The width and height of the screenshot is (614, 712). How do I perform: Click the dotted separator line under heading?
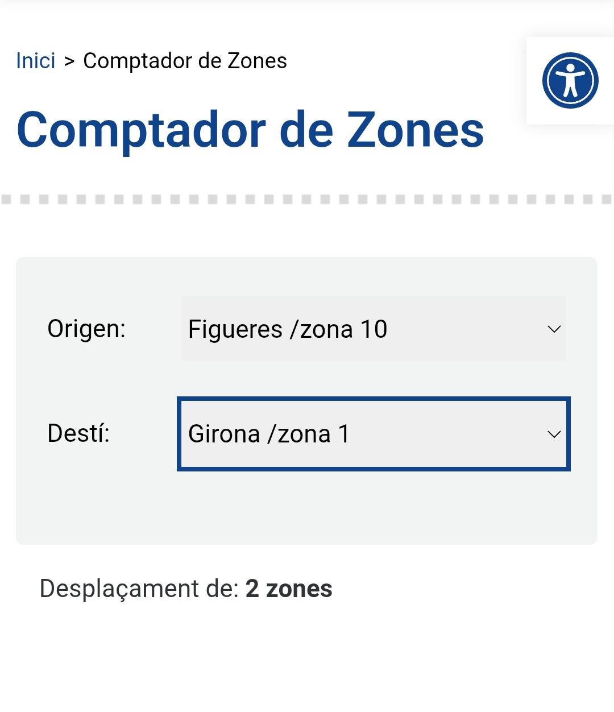click(x=307, y=199)
